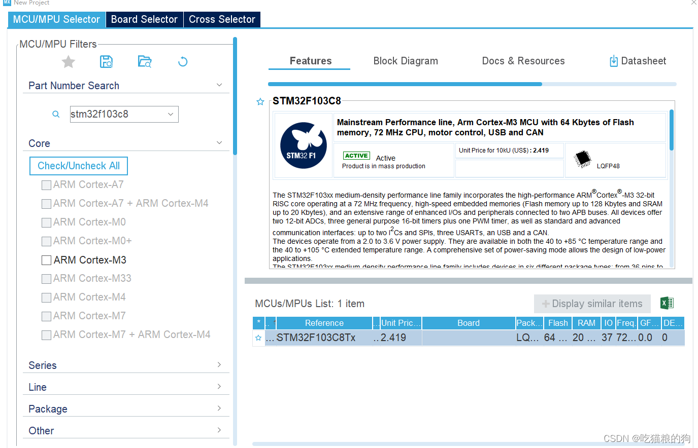The height and width of the screenshot is (448, 698).
Task: Click Display similar items button
Action: pos(592,304)
